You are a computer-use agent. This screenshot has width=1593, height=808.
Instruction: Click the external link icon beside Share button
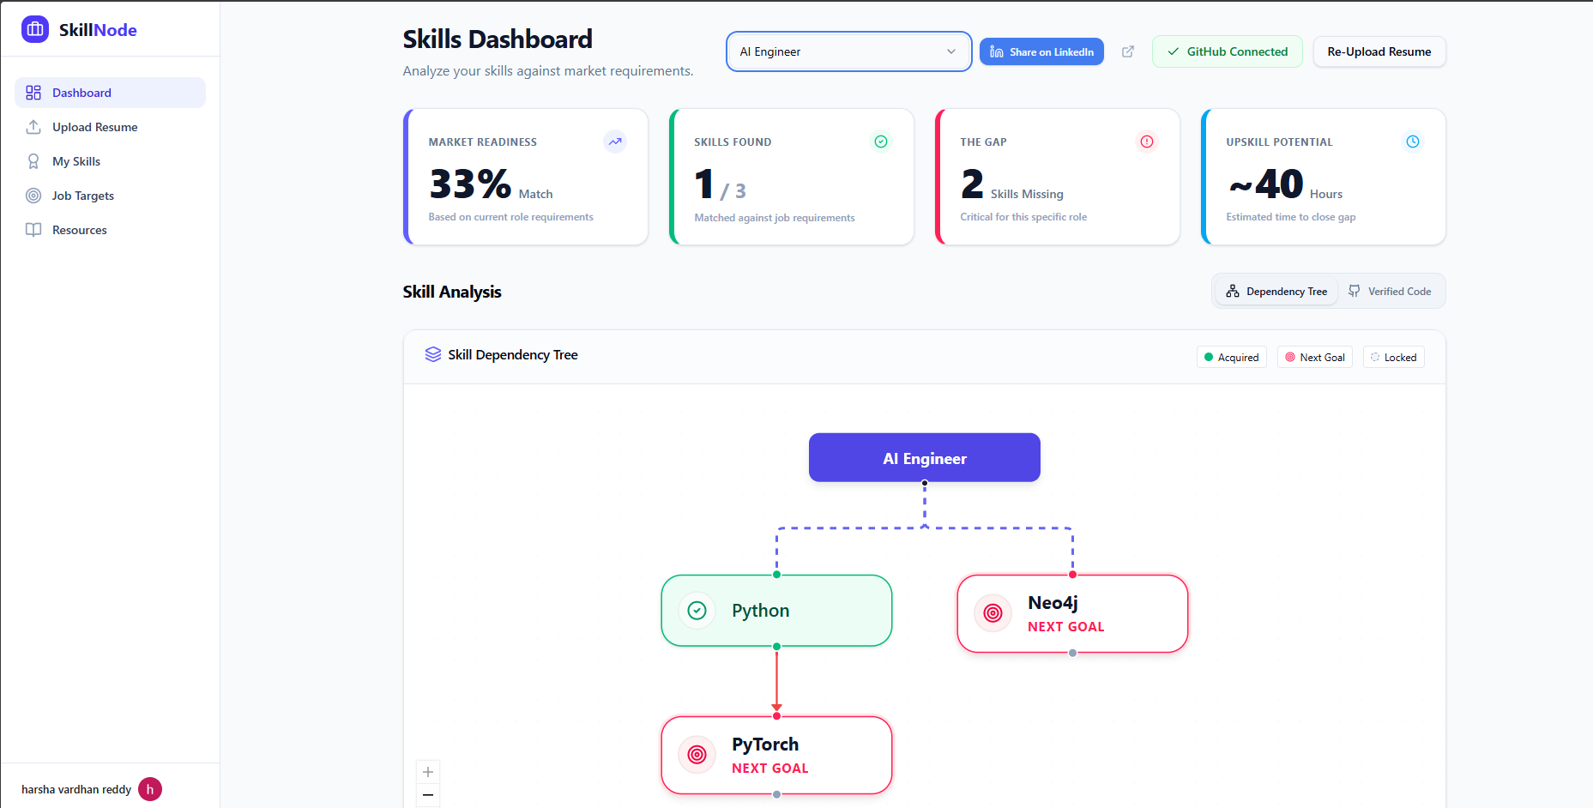click(1127, 51)
